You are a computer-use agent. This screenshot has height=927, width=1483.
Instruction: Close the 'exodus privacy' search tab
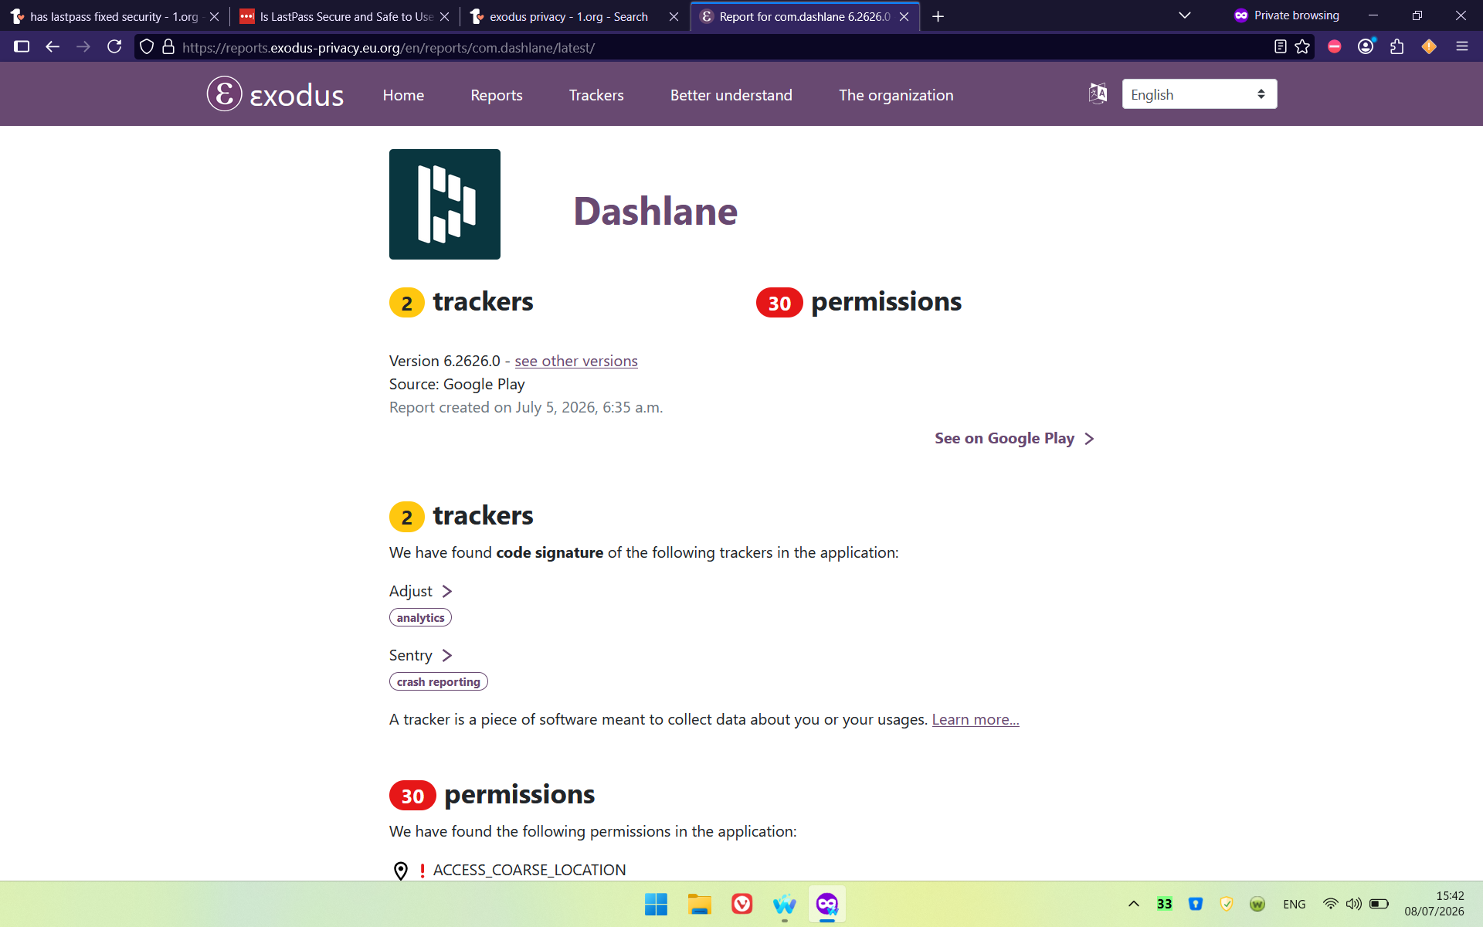pos(674,16)
